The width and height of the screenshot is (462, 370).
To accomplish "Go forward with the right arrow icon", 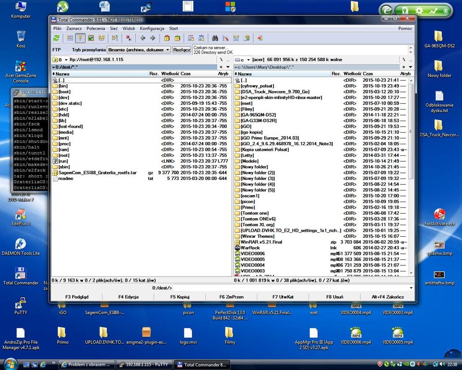I will [x=152, y=38].
